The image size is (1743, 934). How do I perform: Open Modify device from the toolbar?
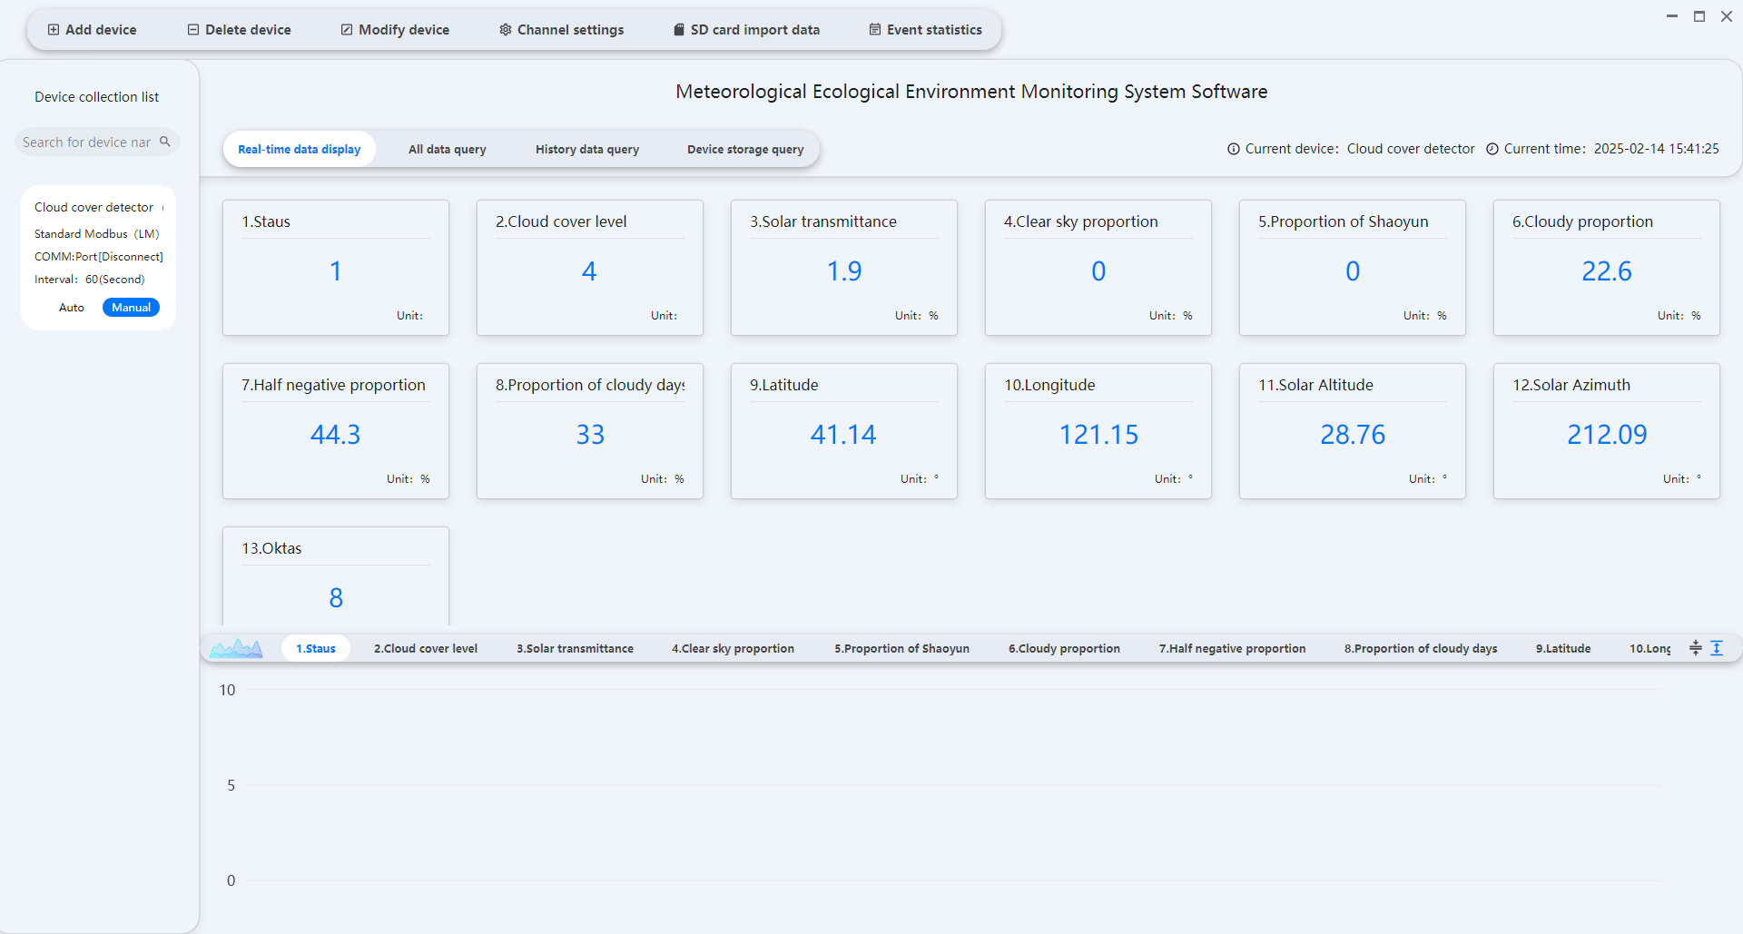pyautogui.click(x=395, y=30)
